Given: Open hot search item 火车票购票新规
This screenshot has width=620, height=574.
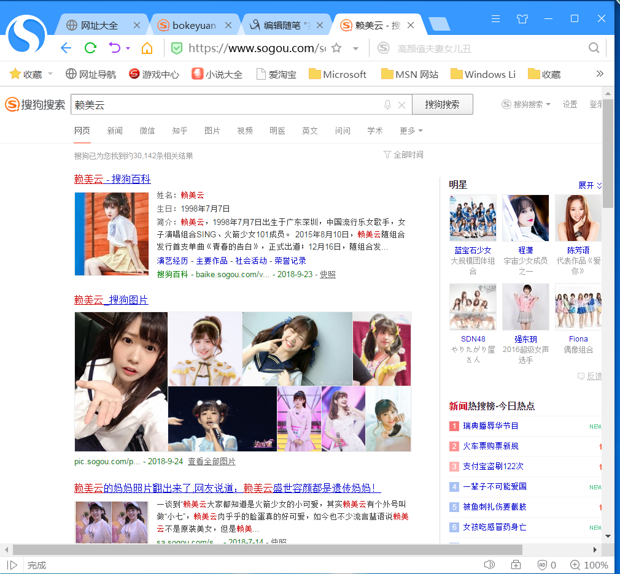Looking at the screenshot, I should [x=490, y=446].
